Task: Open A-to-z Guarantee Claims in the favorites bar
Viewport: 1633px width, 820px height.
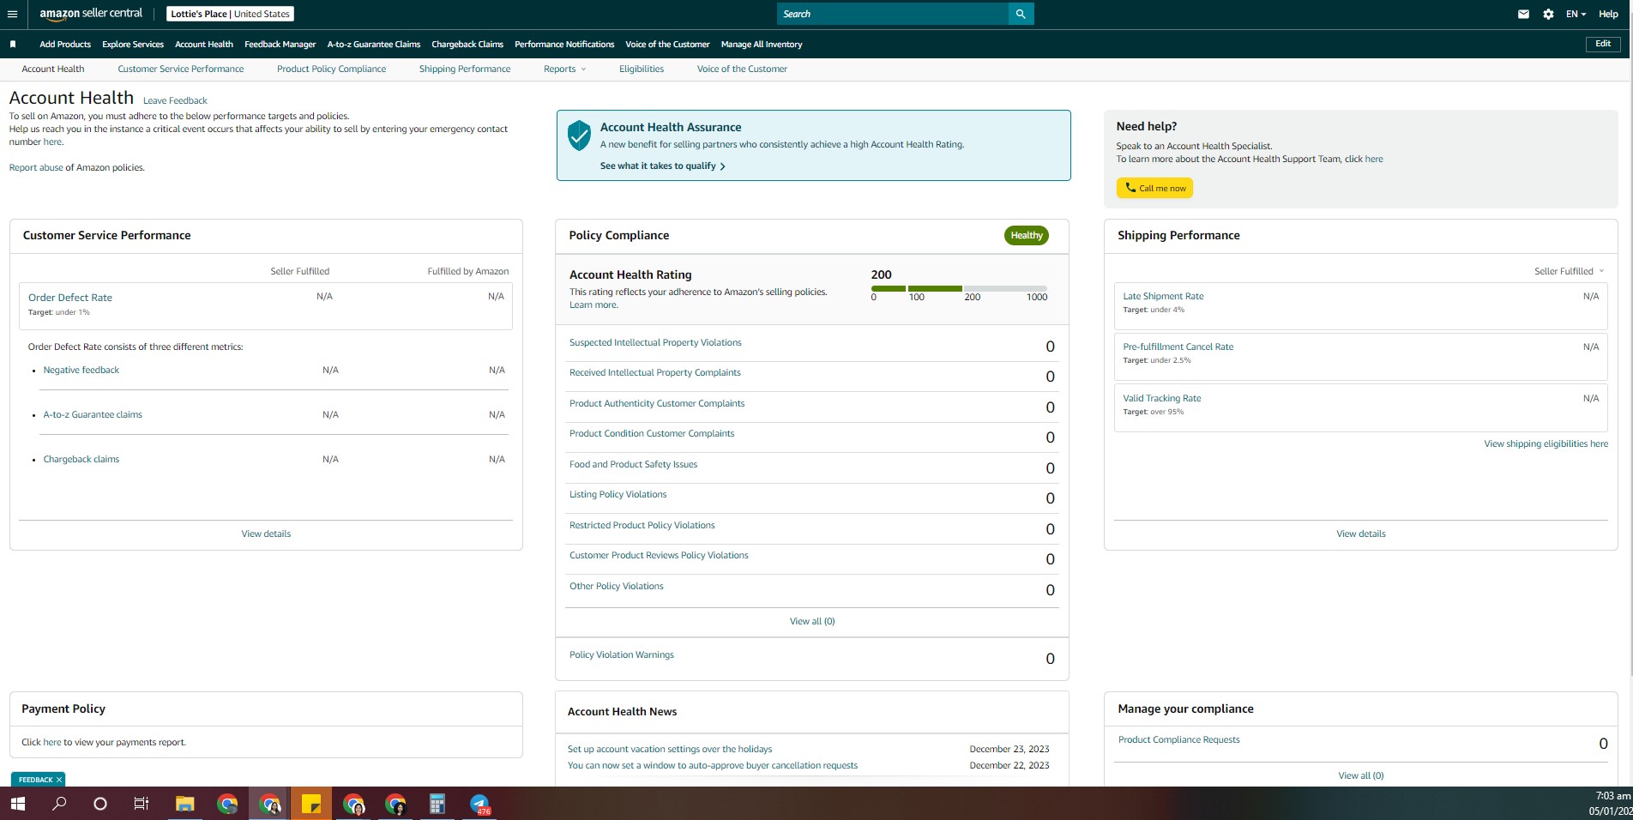Action: pyautogui.click(x=374, y=45)
